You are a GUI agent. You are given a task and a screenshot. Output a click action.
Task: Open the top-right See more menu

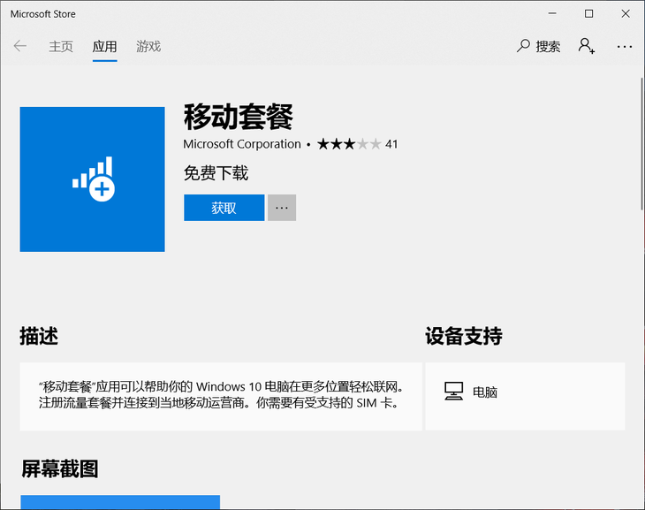tap(625, 46)
